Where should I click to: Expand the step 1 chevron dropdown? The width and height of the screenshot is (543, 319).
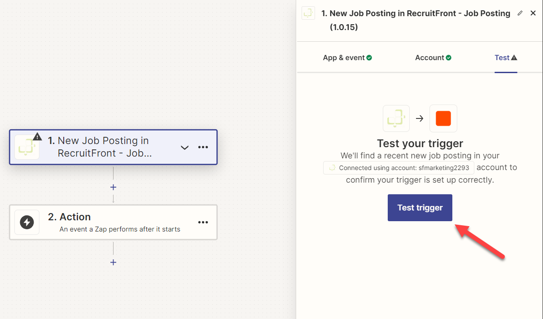[x=184, y=148]
